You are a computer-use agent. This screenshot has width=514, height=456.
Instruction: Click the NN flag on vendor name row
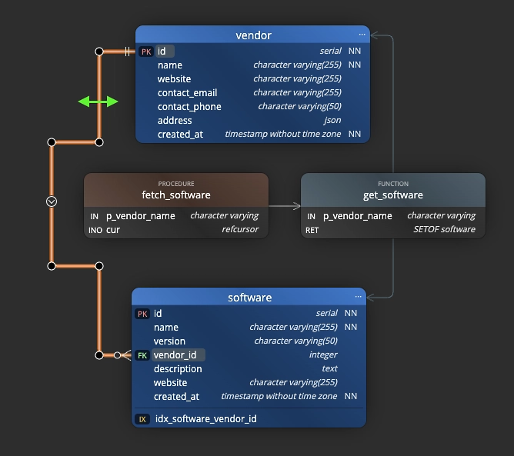click(x=355, y=65)
